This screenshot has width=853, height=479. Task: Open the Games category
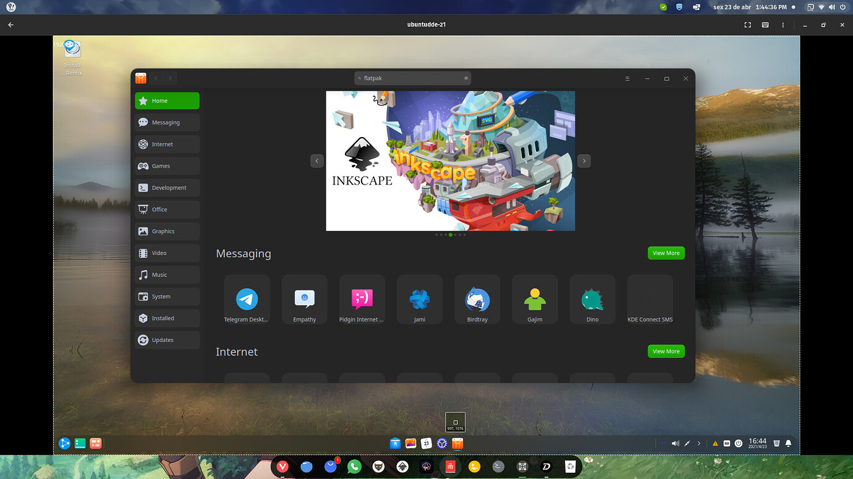pyautogui.click(x=167, y=166)
